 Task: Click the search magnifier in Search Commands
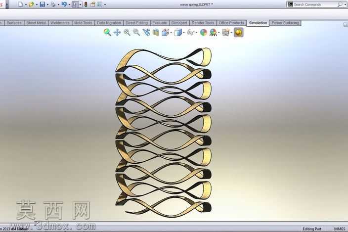(340, 4)
